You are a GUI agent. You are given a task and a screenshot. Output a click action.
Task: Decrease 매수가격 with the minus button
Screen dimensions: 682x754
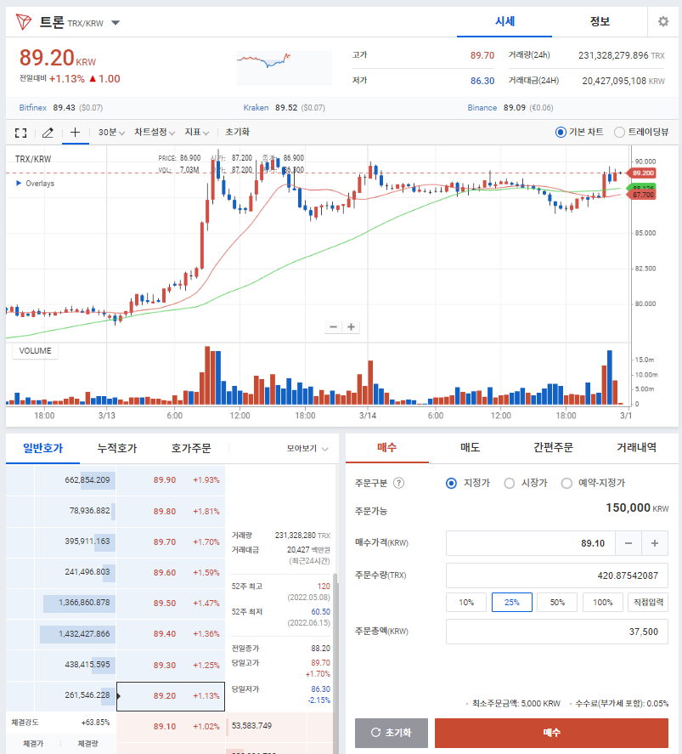click(x=628, y=543)
